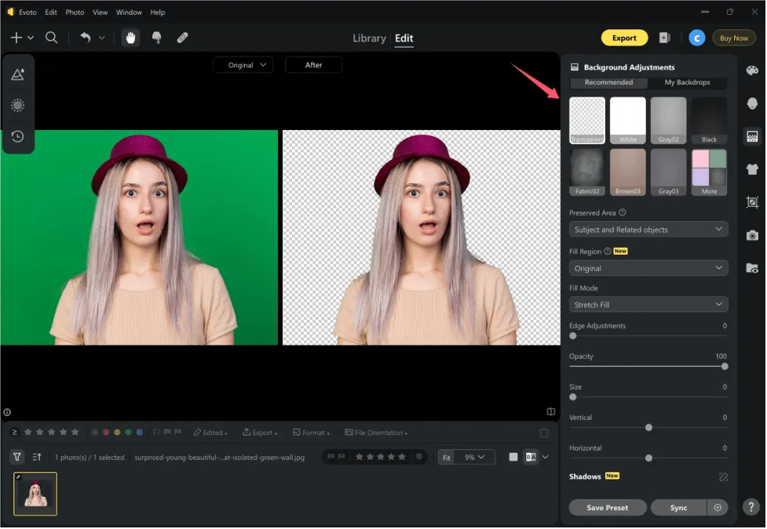767x529 pixels.
Task: Switch to the Library tab
Action: tap(369, 38)
